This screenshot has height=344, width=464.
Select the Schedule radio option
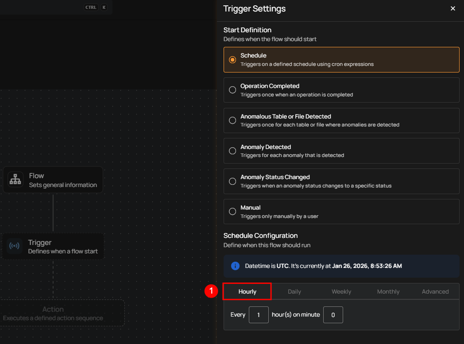(x=232, y=60)
